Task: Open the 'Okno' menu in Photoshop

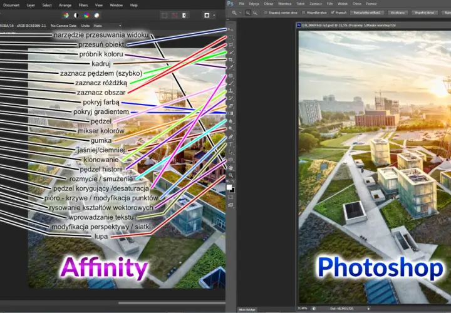Action: 356,4
